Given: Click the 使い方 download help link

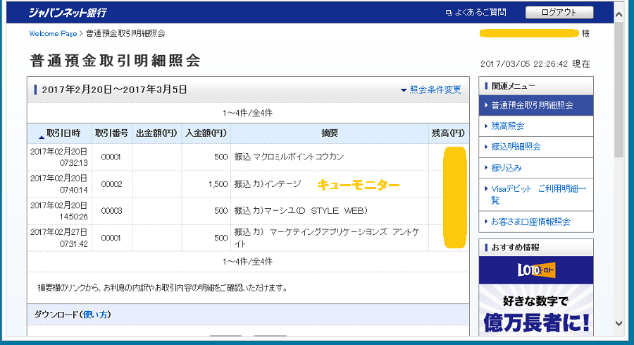Looking at the screenshot, I should coord(97,315).
